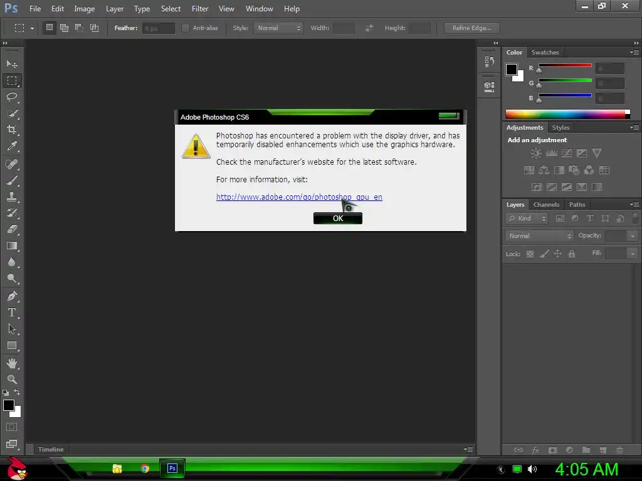Add Brightness/Contrast adjustment
The image size is (642, 481).
536,153
